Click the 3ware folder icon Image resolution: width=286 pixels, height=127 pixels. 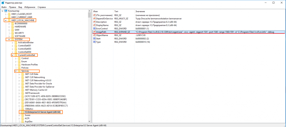point(22,115)
